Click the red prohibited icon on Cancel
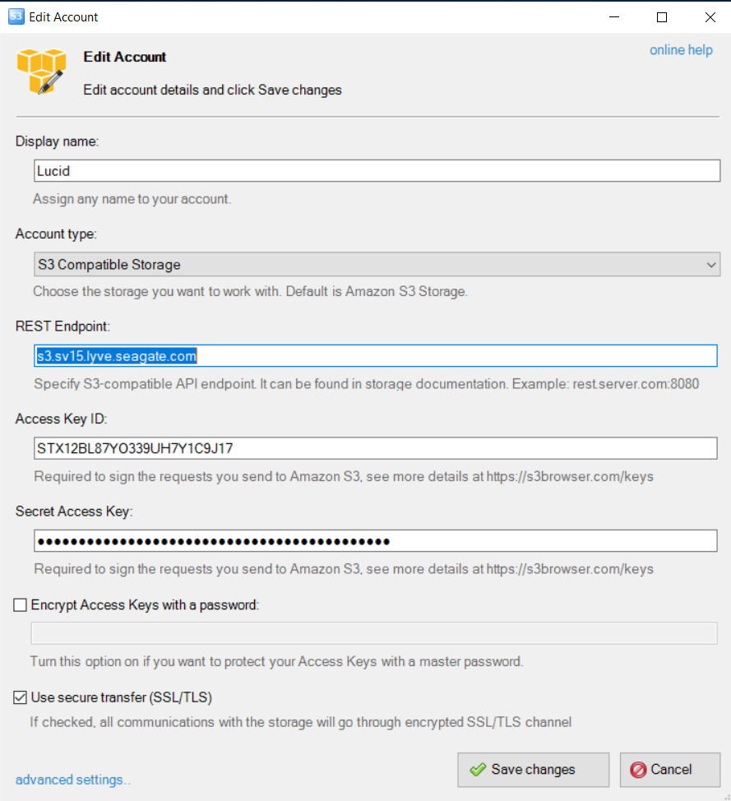Viewport: 731px width, 801px height. [x=638, y=769]
